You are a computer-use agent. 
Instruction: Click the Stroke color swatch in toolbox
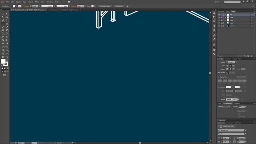pos(6,64)
